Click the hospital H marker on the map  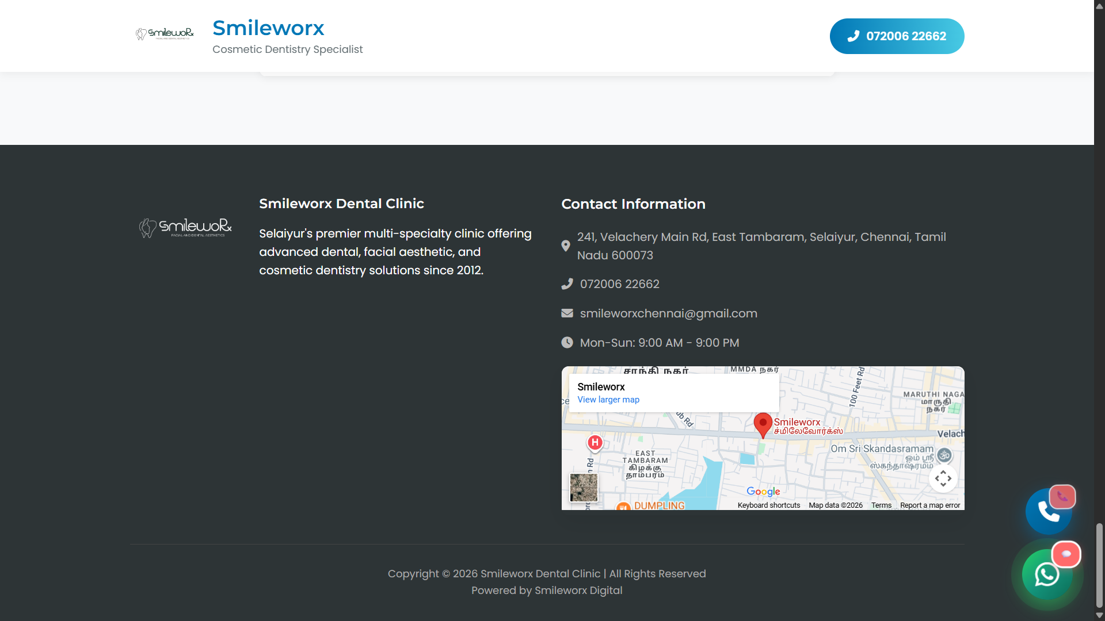point(595,443)
